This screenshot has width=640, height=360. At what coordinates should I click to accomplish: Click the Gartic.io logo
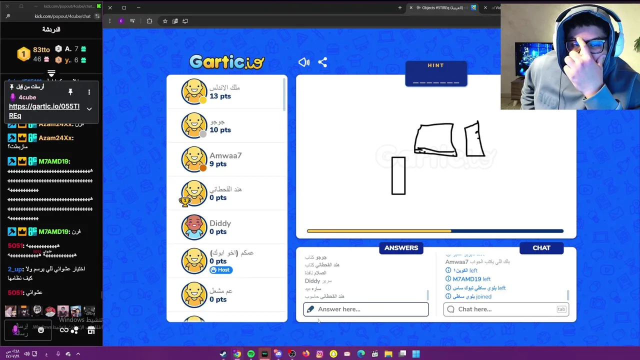pos(226,62)
